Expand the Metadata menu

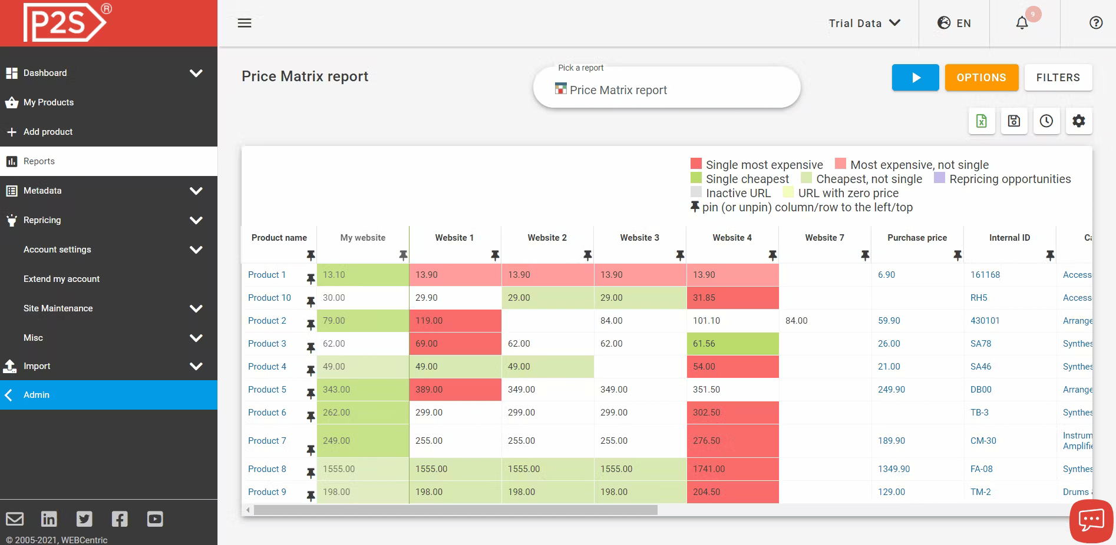[42, 190]
